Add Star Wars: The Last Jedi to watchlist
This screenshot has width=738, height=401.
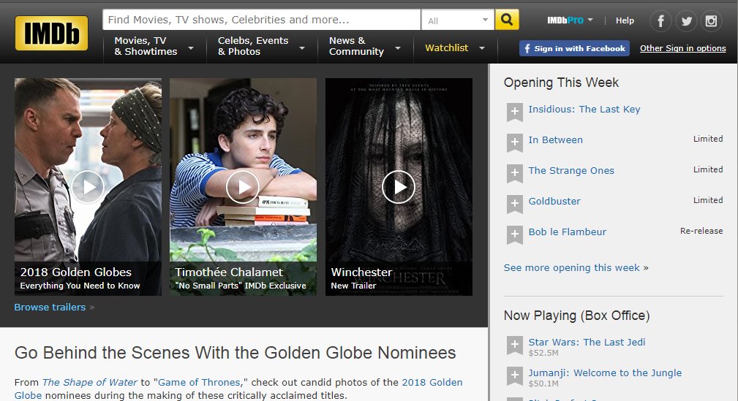(514, 345)
